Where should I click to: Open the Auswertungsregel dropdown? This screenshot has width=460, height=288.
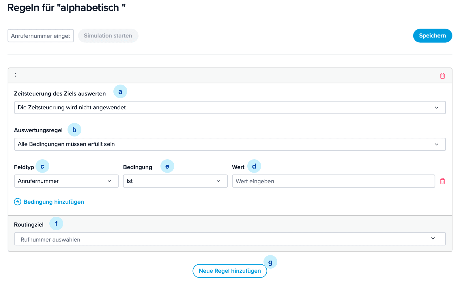(x=230, y=144)
